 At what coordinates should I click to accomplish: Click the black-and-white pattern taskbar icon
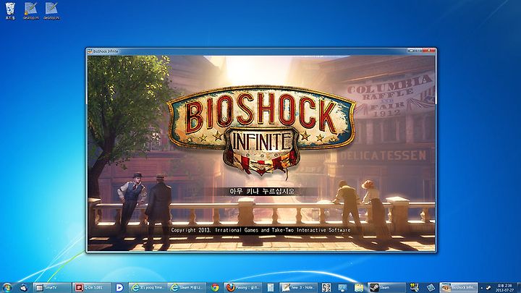326,288
